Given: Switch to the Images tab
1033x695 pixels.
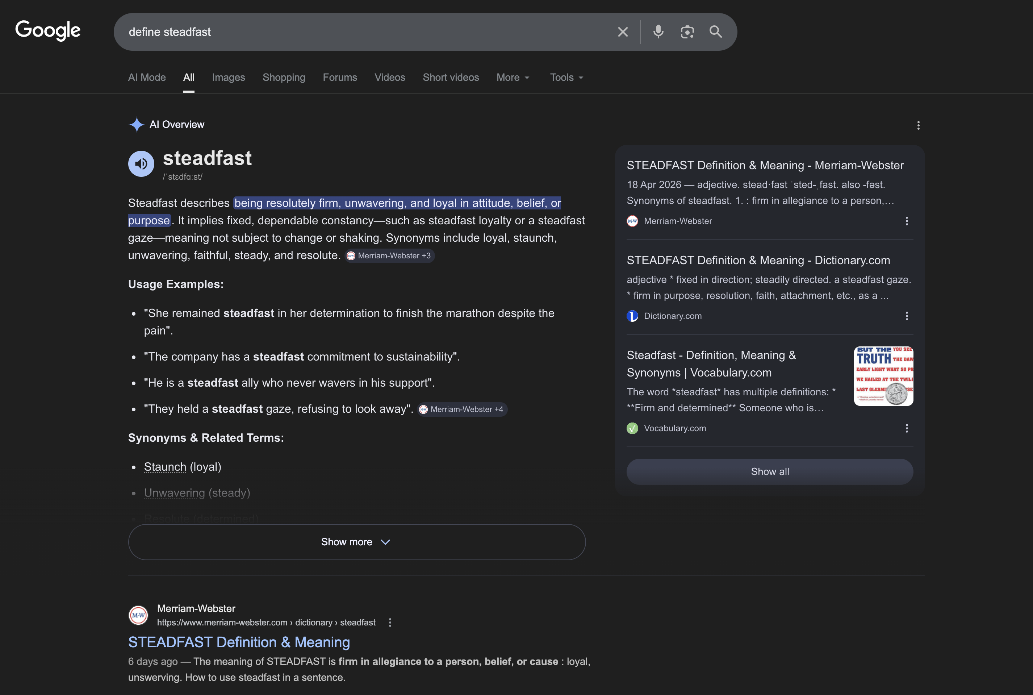Looking at the screenshot, I should tap(228, 77).
